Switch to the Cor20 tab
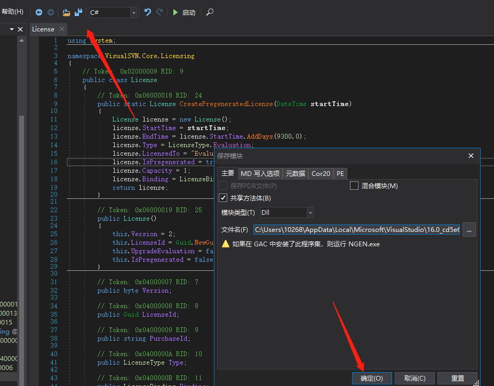This screenshot has height=386, width=494. [x=321, y=173]
